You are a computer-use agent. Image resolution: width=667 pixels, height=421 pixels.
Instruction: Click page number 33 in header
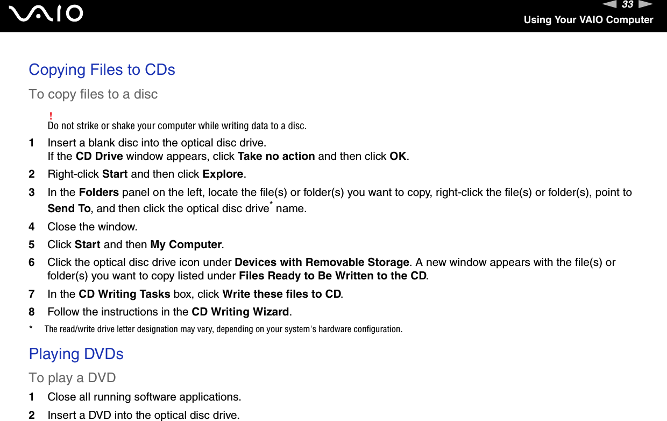(x=627, y=5)
